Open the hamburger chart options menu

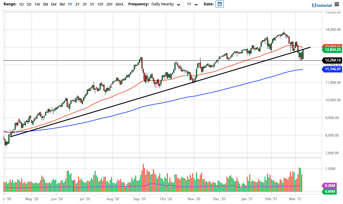(336, 4)
